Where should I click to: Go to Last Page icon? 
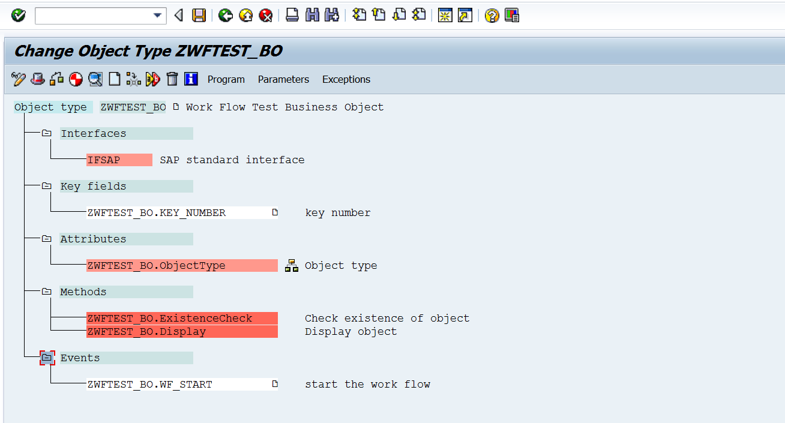point(419,15)
